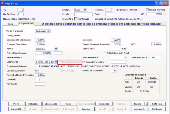The image size is (170, 114).
Task: Click the Fornecedor input field
Action: click(x=40, y=84)
